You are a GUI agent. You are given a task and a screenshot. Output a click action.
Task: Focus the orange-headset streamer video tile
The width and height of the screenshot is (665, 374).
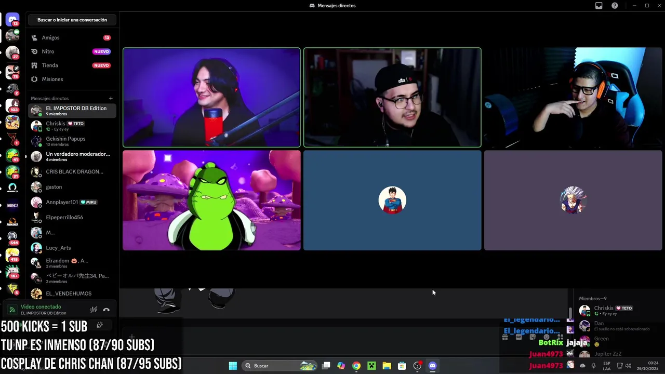(x=573, y=98)
